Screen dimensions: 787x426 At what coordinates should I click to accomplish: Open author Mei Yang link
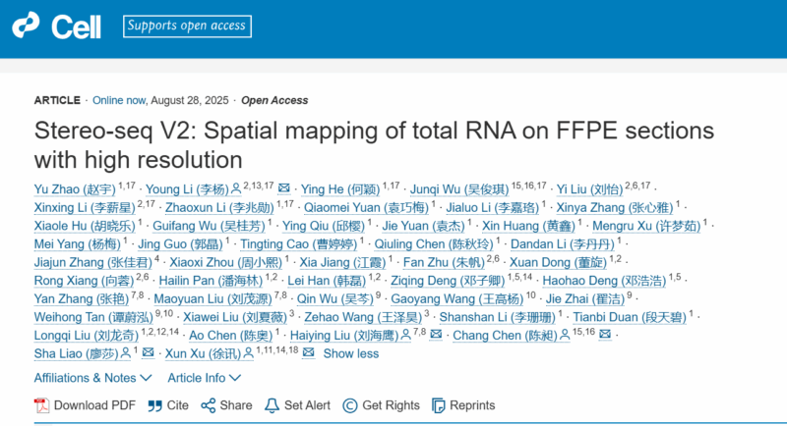click(78, 244)
